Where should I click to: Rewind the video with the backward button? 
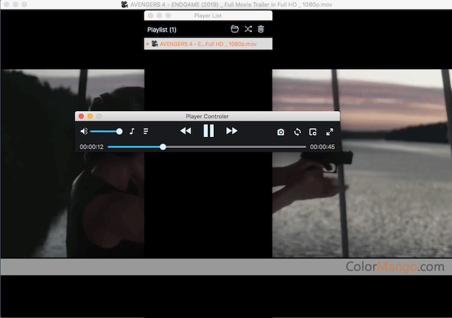click(x=186, y=131)
